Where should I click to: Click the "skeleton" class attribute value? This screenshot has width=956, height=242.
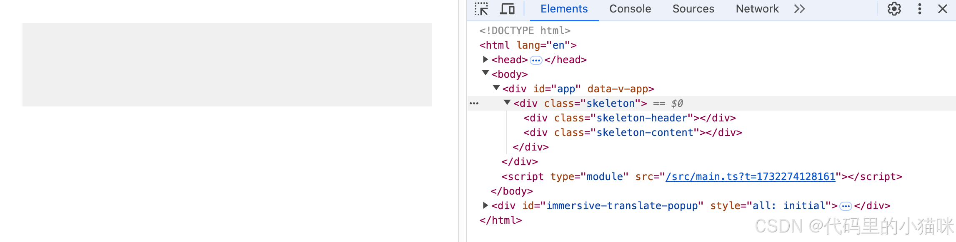click(x=611, y=104)
